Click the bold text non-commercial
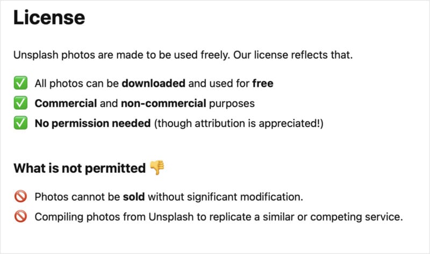The image size is (430, 254). tap(163, 103)
